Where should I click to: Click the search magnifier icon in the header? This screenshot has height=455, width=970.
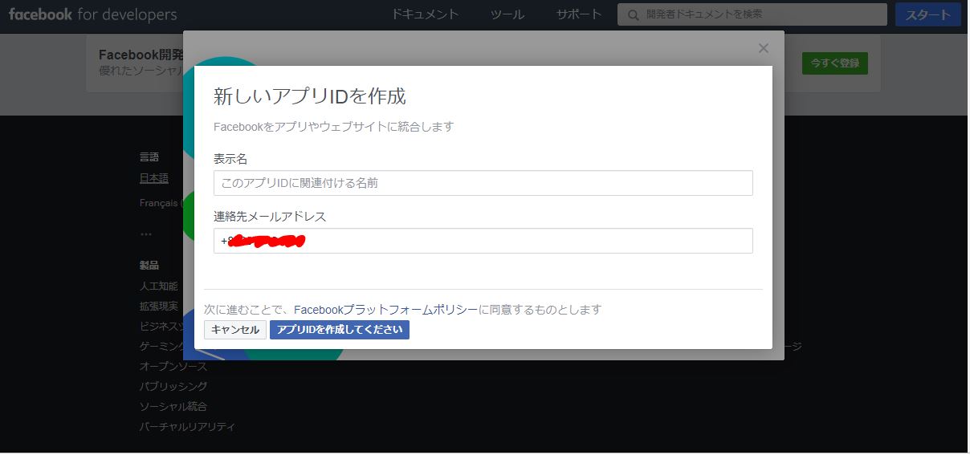pyautogui.click(x=634, y=14)
